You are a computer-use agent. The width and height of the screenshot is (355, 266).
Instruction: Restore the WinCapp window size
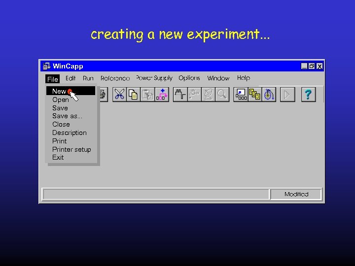point(312,66)
